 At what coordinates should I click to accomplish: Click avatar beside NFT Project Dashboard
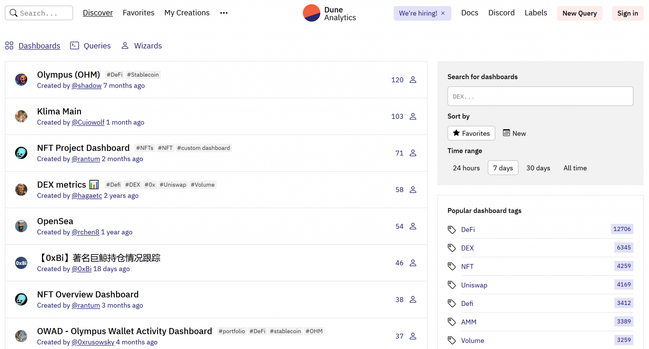pos(21,153)
